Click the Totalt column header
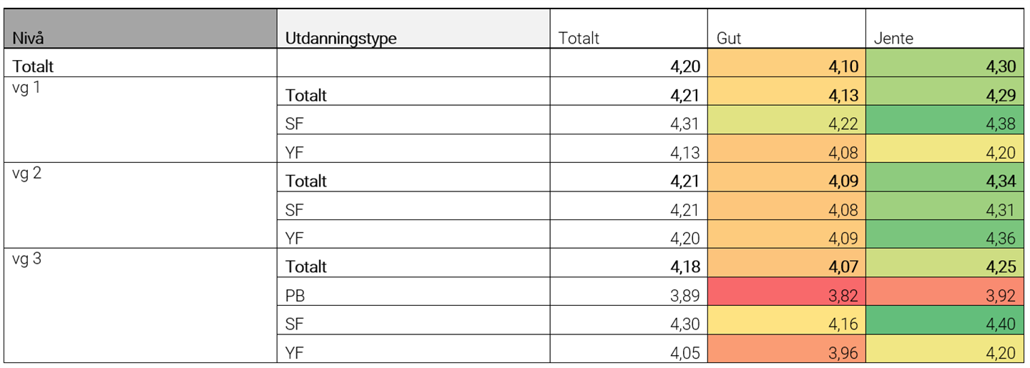Viewport: 1030px width, 368px height. pos(629,29)
